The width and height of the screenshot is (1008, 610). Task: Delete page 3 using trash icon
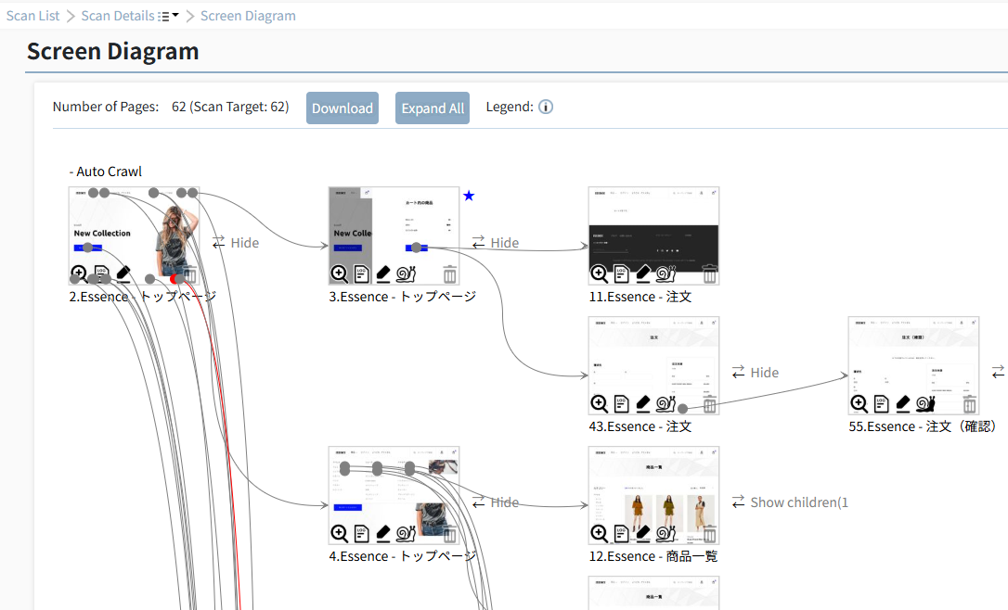[x=450, y=274]
